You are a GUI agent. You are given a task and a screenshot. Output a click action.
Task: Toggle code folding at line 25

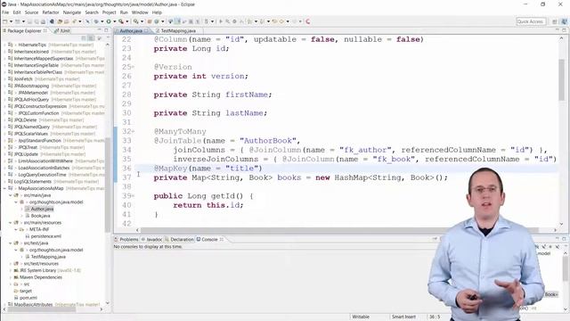pos(133,67)
